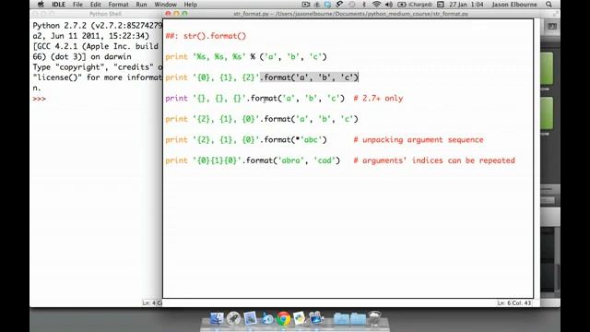Open the Trash in the dock
590x332 pixels.
pyautogui.click(x=375, y=318)
